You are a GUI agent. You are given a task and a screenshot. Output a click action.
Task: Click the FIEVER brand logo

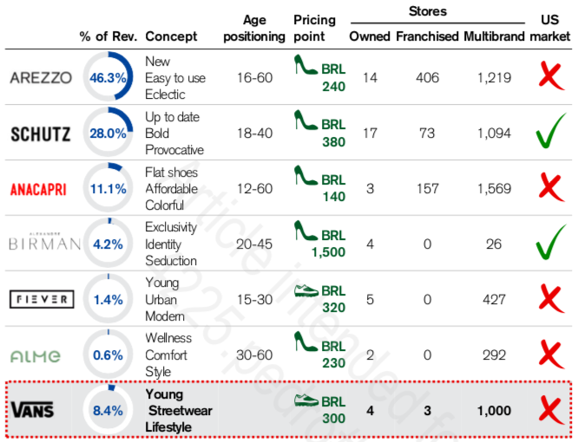[42, 299]
